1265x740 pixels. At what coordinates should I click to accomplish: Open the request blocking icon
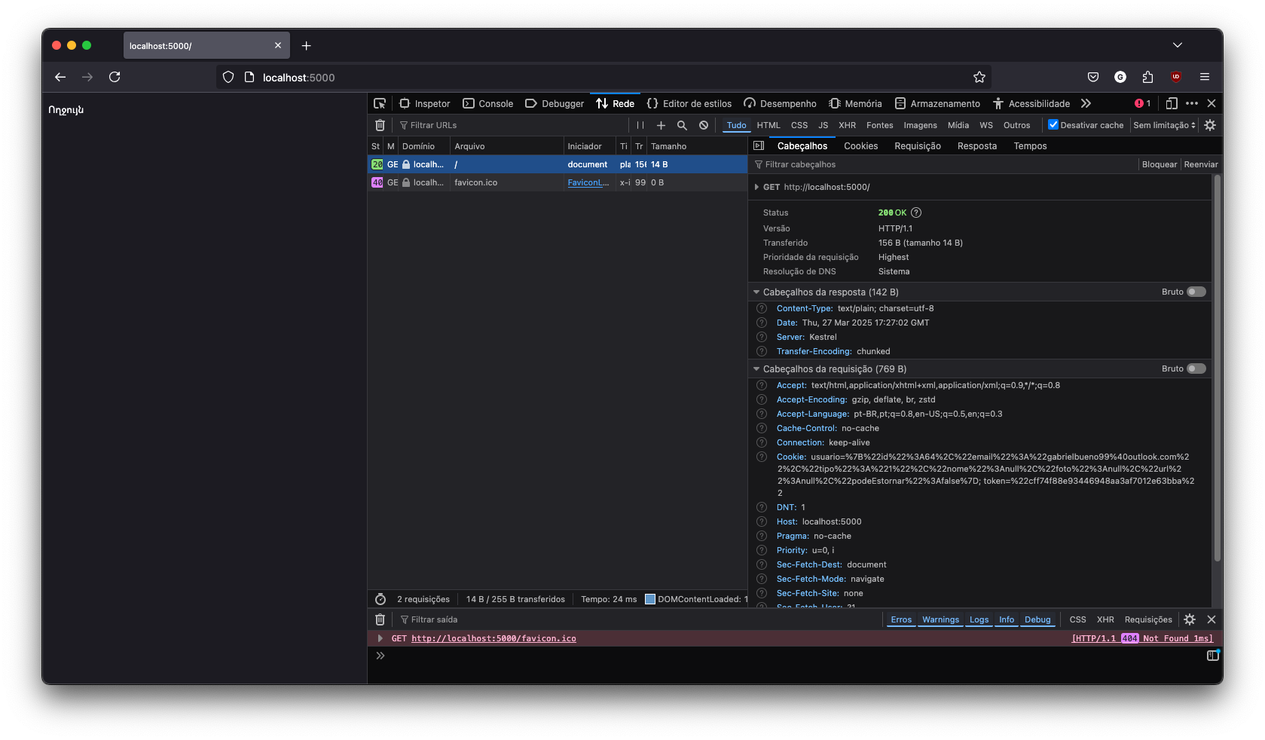click(704, 126)
